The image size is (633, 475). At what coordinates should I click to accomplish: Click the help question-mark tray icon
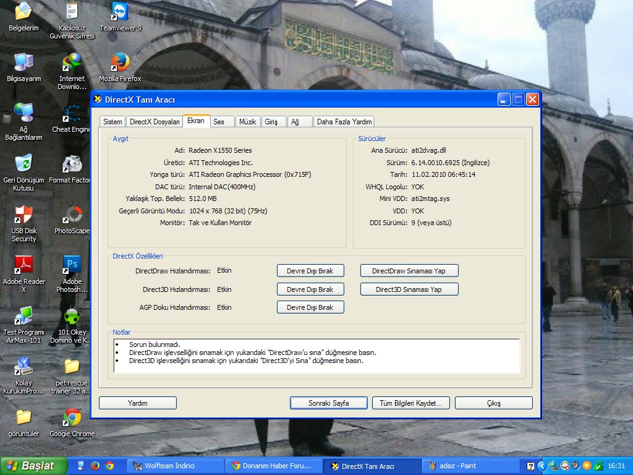point(530,466)
